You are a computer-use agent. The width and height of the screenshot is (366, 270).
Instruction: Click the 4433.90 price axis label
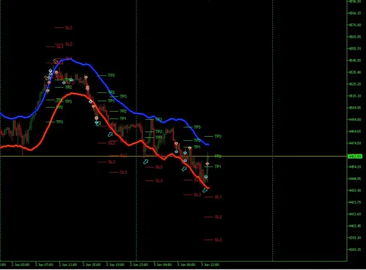pos(355,191)
